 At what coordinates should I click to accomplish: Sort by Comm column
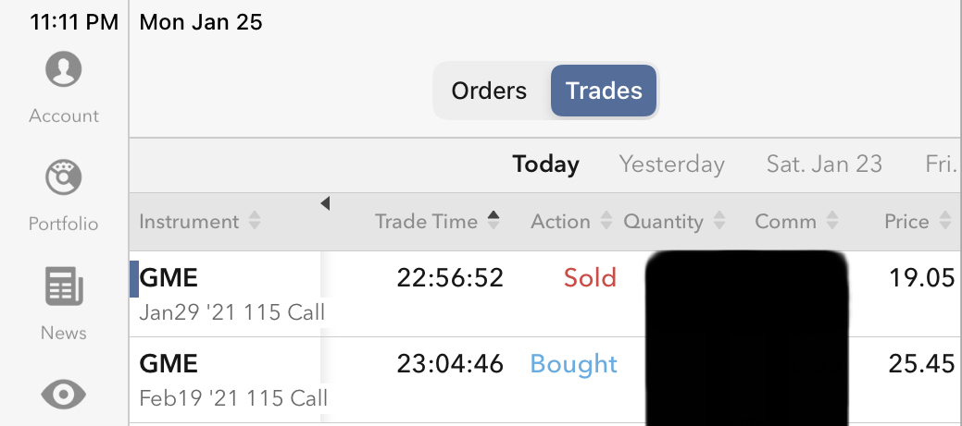796,222
